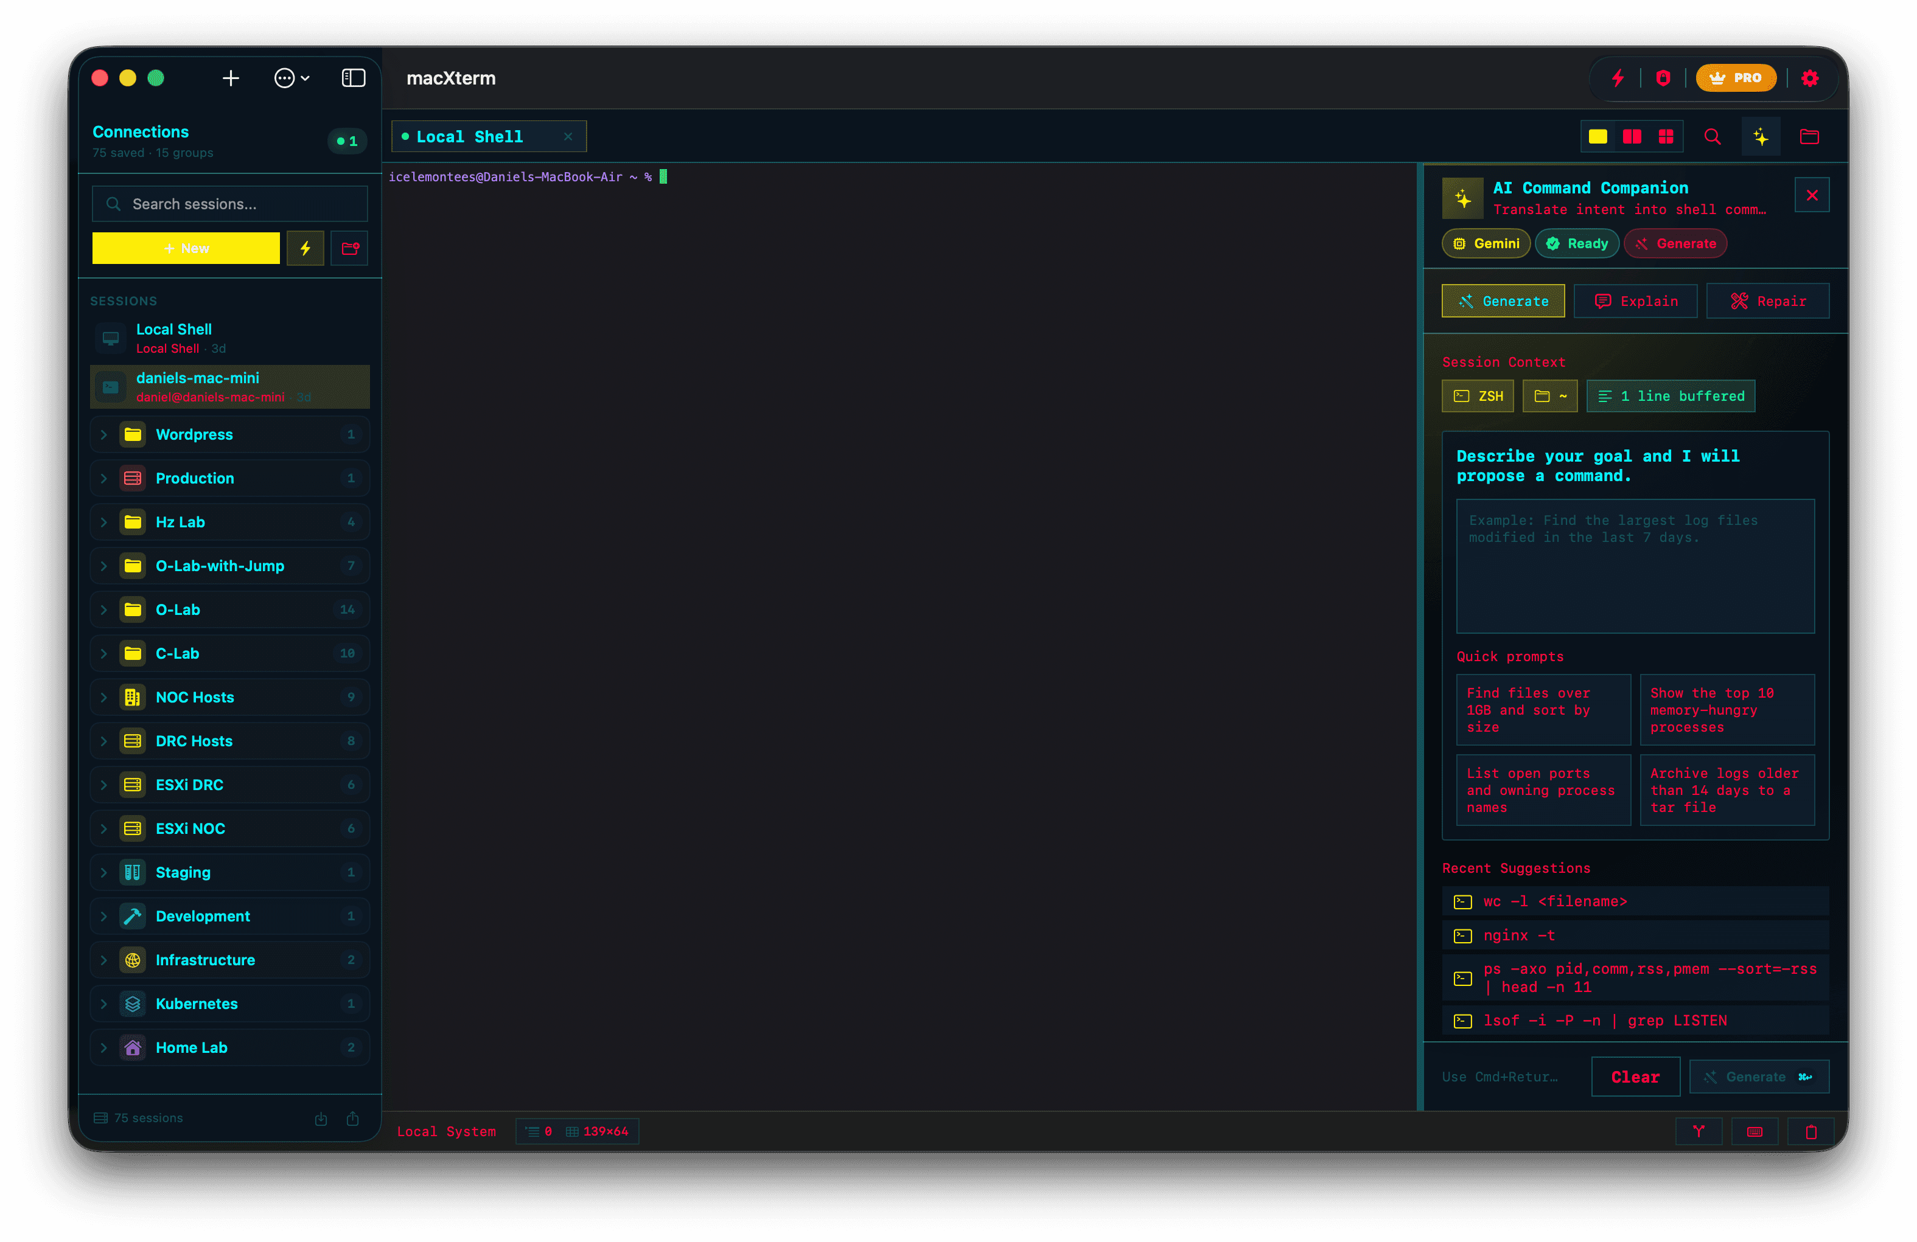Click the Staging group icon
Viewport: 1917px width, 1242px height.
pos(133,873)
